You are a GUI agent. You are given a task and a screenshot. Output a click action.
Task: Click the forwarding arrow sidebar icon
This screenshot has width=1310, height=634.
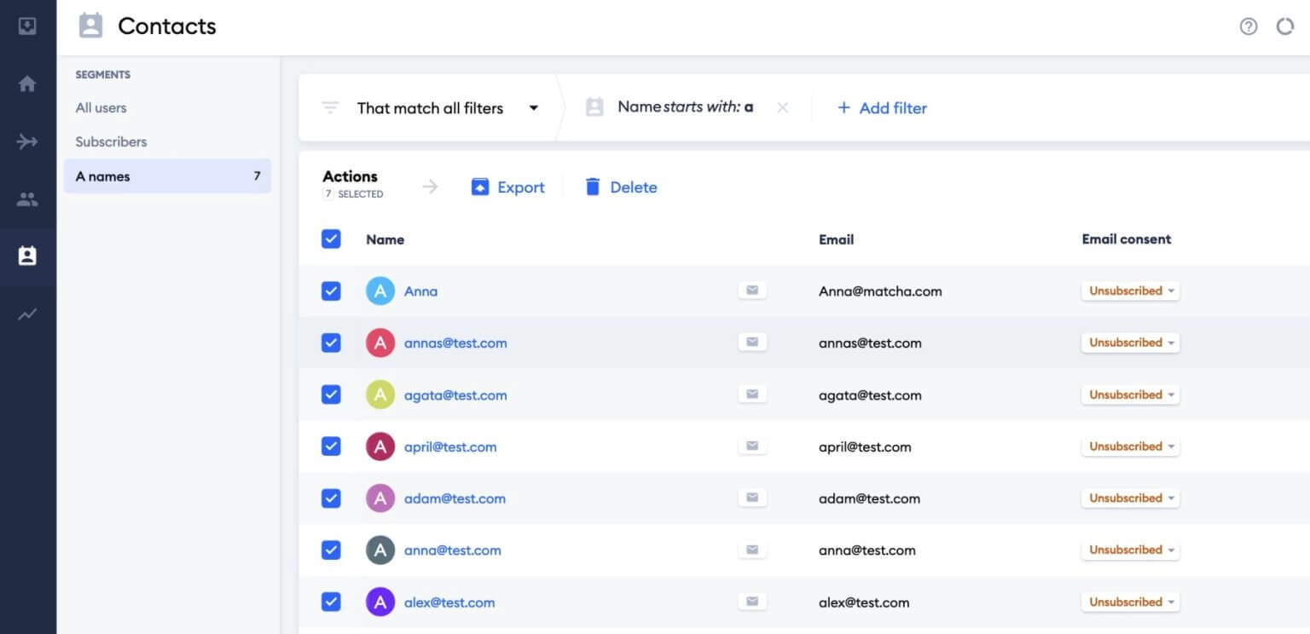point(27,141)
